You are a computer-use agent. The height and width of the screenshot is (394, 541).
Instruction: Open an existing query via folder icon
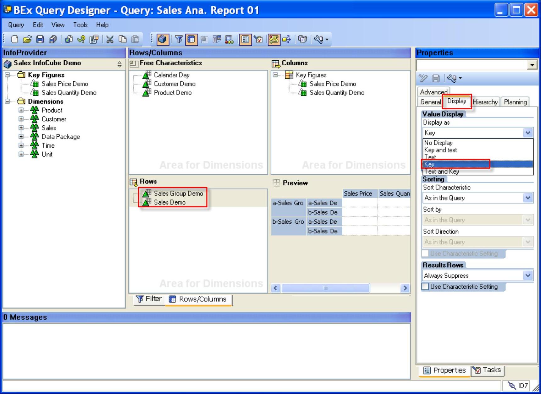27,39
